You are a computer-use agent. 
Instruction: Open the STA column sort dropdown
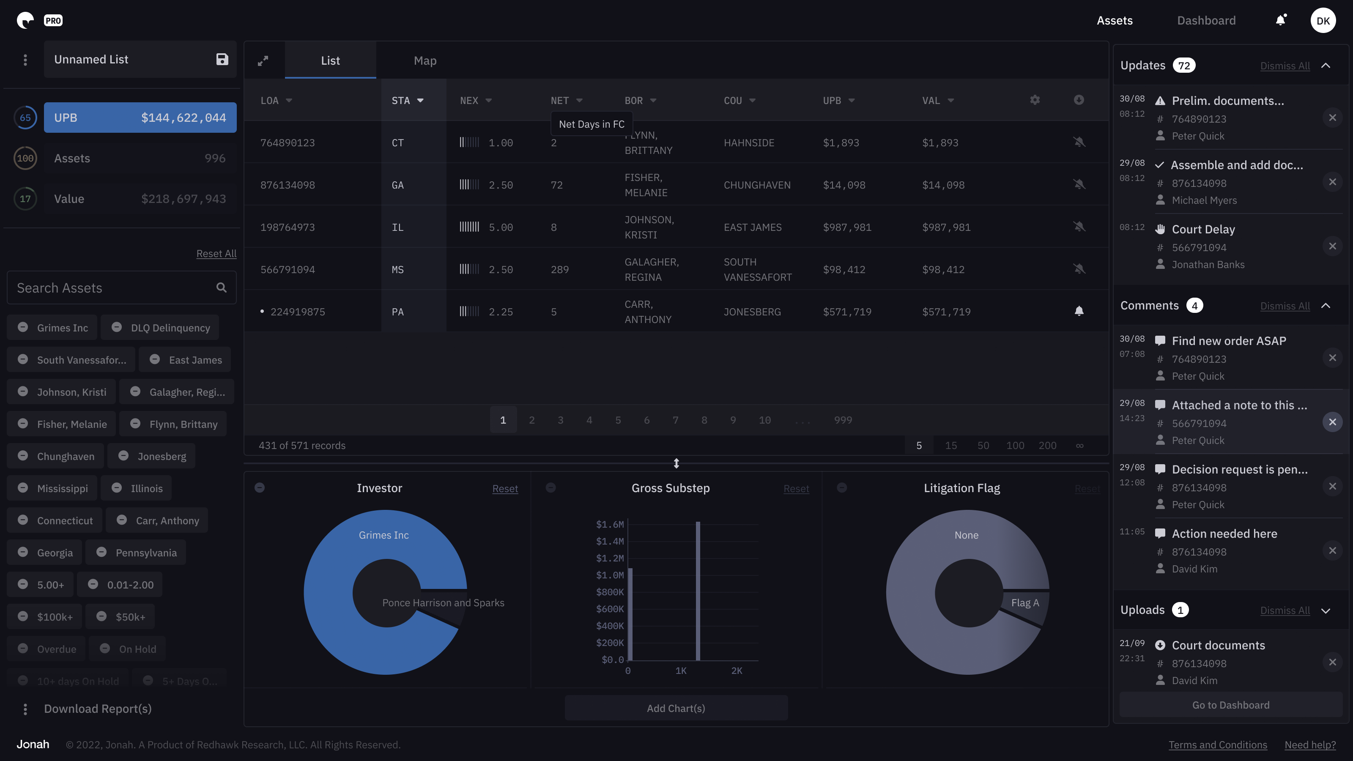[420, 100]
